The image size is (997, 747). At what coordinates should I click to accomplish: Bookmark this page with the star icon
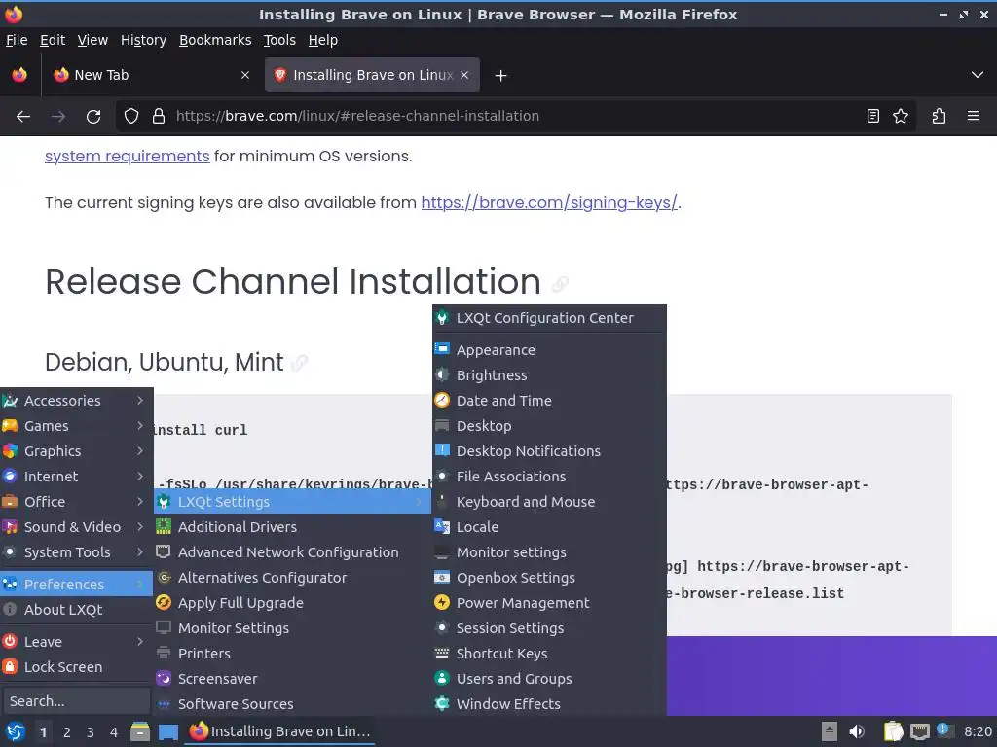[901, 117]
